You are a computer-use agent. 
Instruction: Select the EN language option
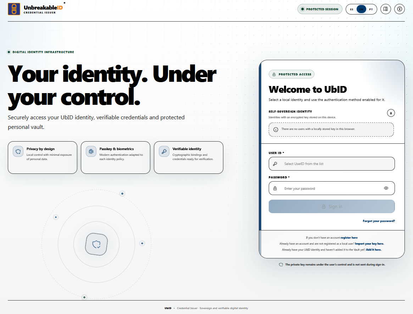click(x=361, y=10)
